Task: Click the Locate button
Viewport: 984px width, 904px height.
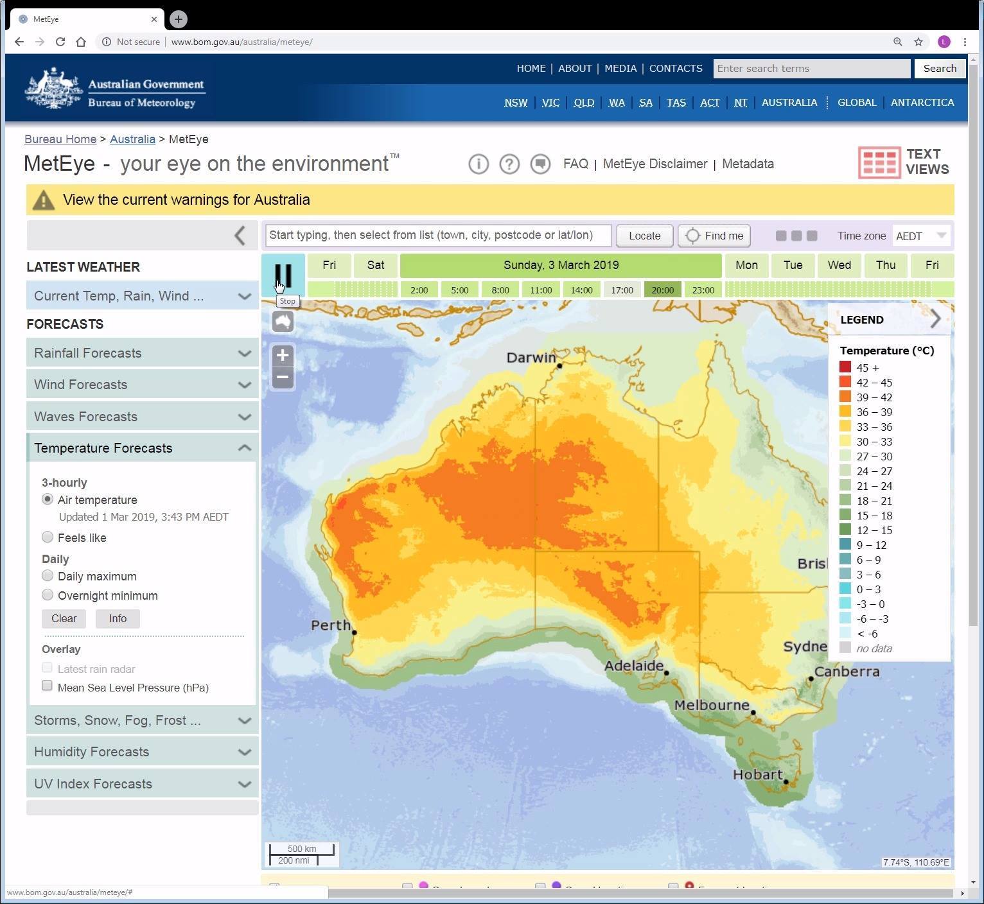Action: [645, 236]
